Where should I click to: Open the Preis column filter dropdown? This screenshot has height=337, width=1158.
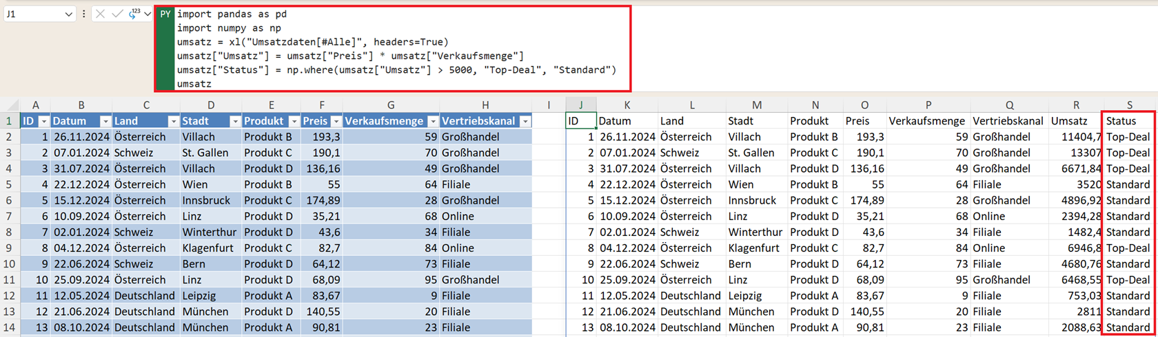[336, 121]
